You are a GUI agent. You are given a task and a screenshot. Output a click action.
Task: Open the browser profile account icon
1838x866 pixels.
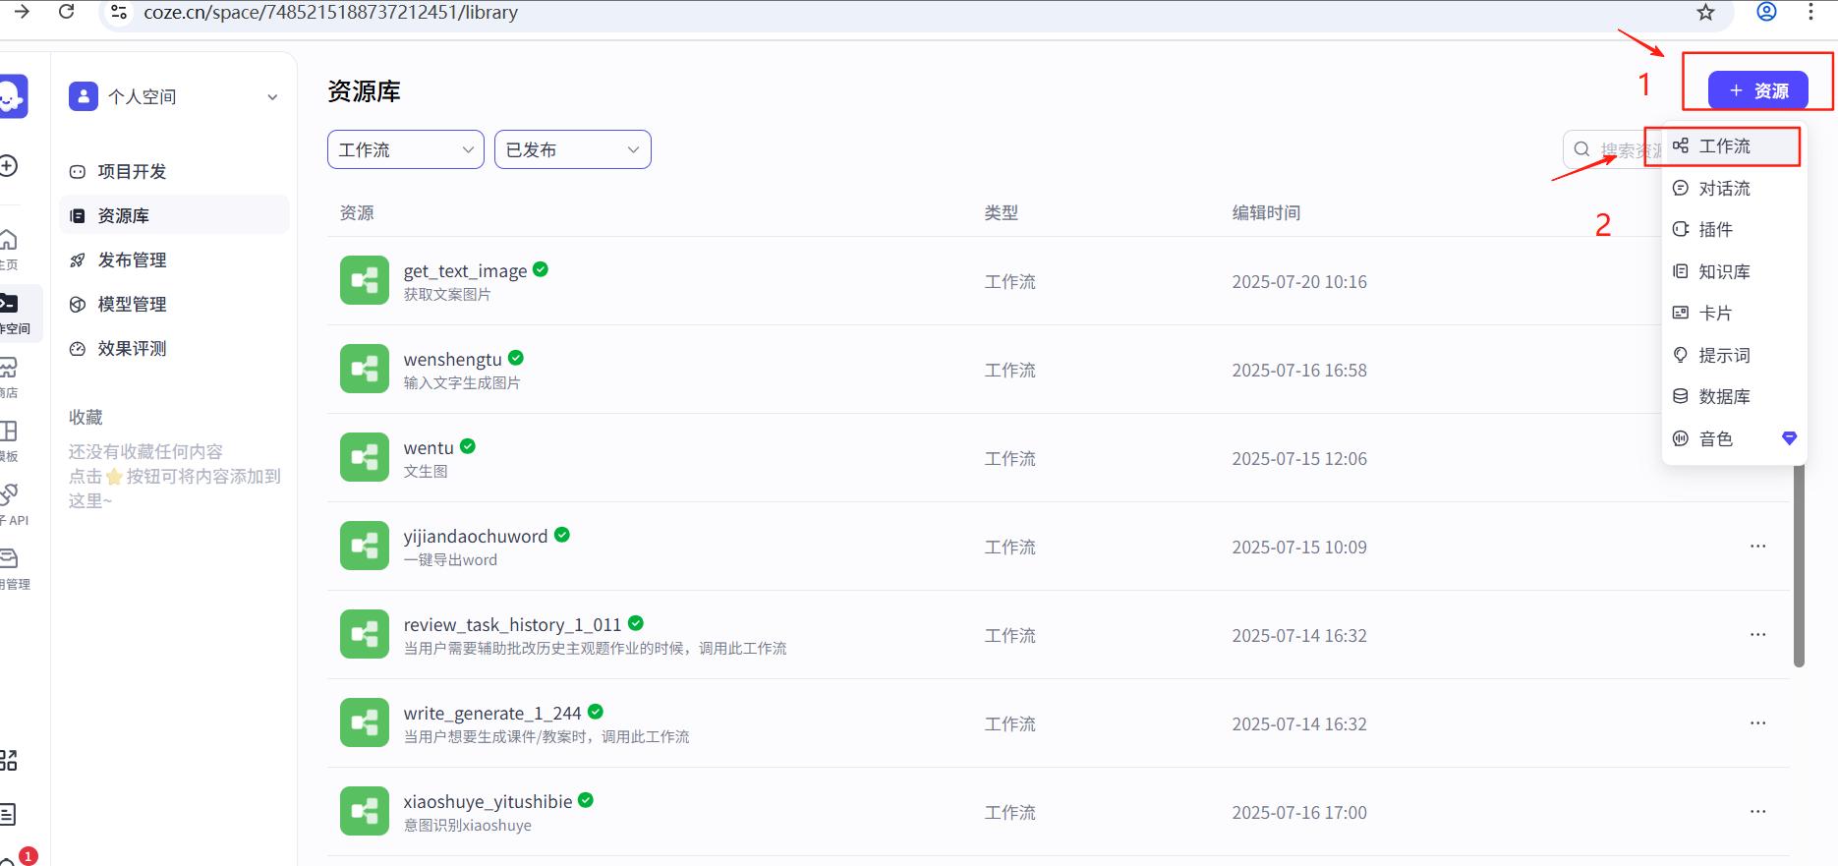click(1766, 12)
